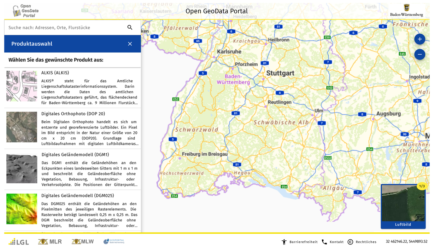Click the Hegau region label
This screenshot has width=434, height=252.
(242, 173)
